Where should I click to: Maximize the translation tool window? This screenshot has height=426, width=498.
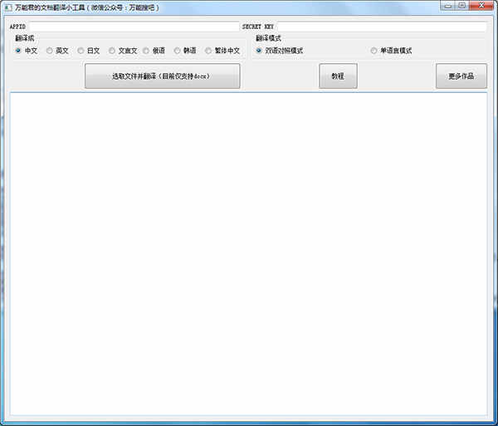pyautogui.click(x=462, y=6)
